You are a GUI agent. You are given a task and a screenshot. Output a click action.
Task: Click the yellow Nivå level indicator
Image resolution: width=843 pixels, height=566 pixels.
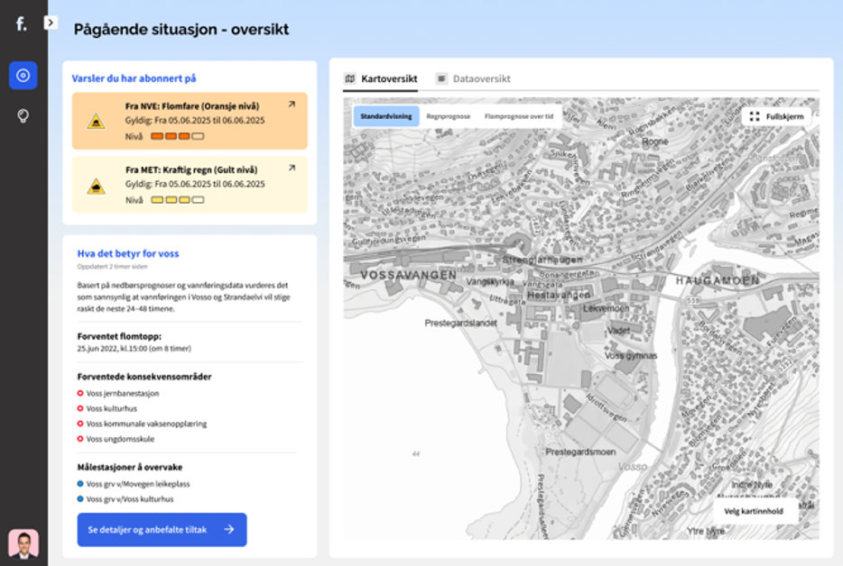click(x=178, y=200)
